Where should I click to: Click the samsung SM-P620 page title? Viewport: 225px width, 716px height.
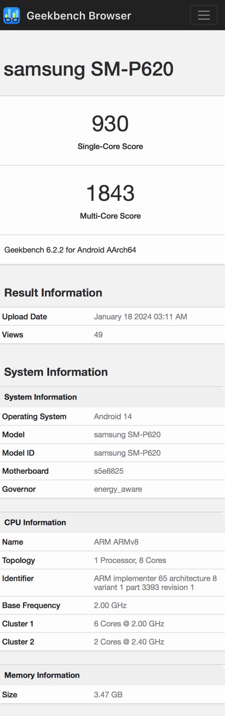88,69
